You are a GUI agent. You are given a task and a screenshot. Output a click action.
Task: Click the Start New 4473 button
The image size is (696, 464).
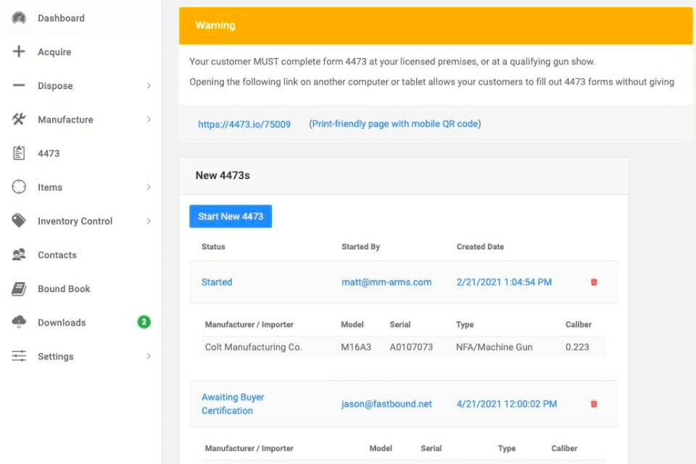tap(231, 216)
